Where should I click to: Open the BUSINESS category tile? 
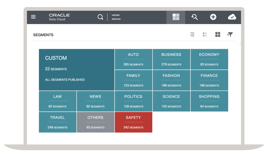pos(171,59)
